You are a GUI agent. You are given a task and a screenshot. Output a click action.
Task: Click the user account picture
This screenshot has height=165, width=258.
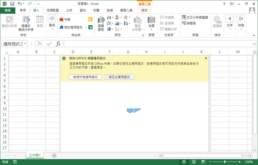coord(252,10)
